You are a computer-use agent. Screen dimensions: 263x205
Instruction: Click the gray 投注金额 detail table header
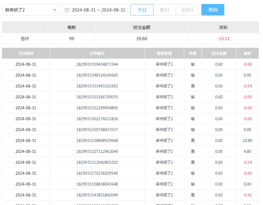pyautogui.click(x=219, y=53)
